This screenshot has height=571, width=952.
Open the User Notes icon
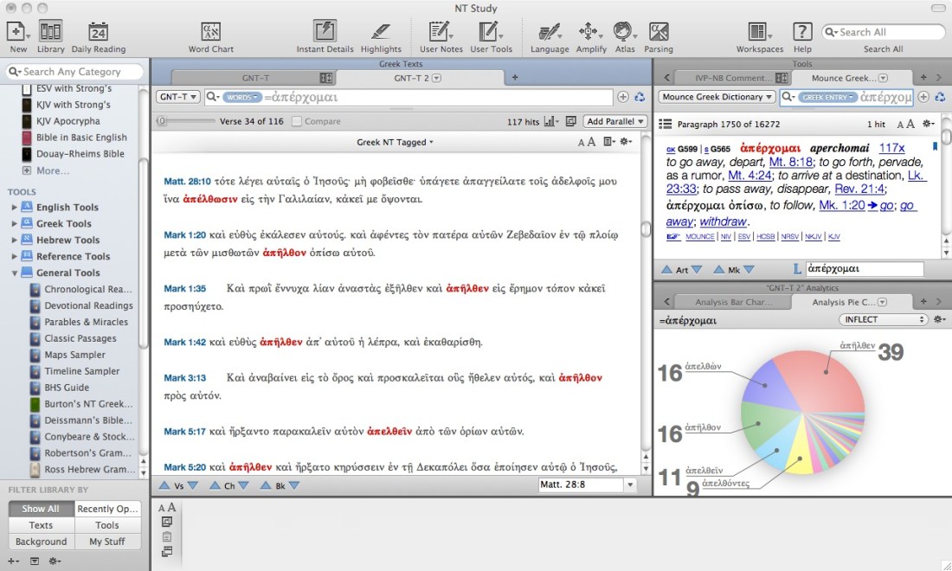440,32
